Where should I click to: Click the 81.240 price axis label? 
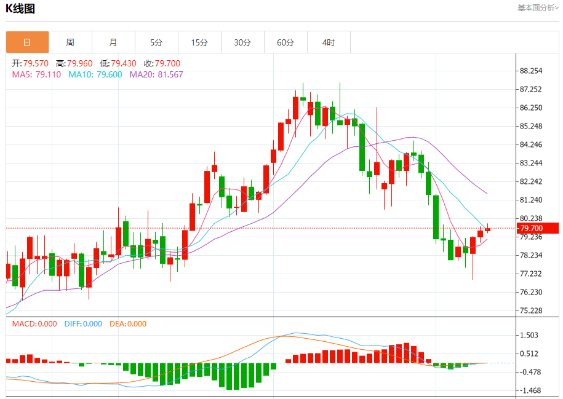(531, 200)
